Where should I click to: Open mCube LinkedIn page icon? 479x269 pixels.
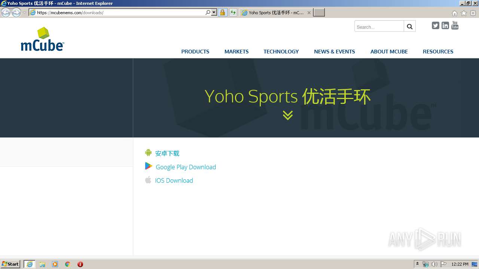pos(445,25)
